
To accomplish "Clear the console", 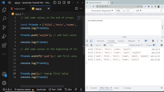I will pos(91,45).
